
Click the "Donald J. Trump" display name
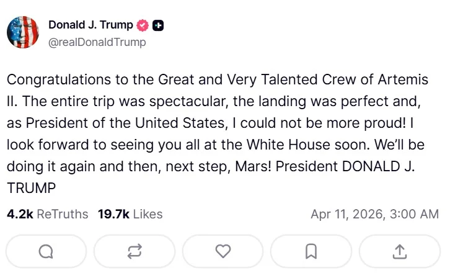coord(90,25)
